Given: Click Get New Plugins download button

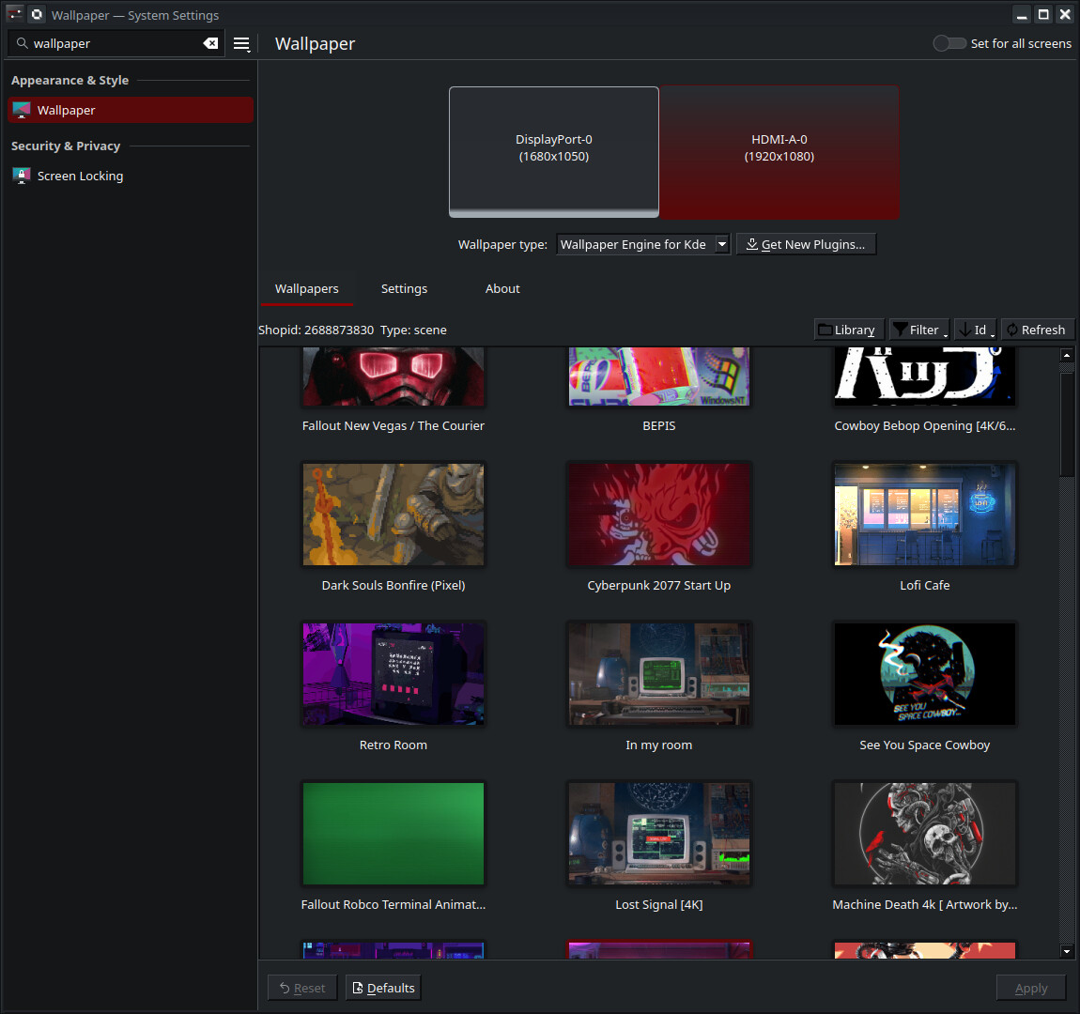Looking at the screenshot, I should 806,244.
